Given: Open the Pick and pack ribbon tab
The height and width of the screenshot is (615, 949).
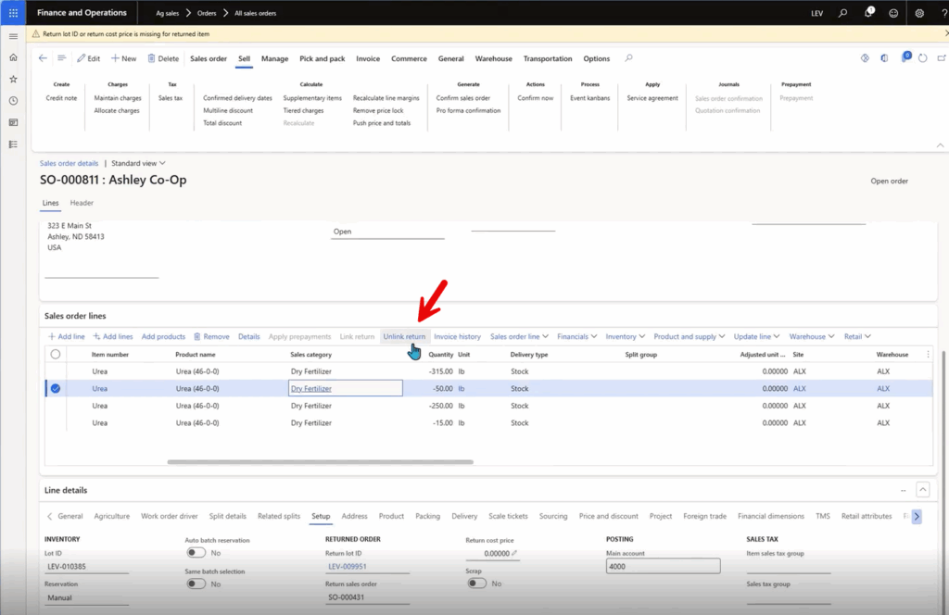Looking at the screenshot, I should 322,58.
